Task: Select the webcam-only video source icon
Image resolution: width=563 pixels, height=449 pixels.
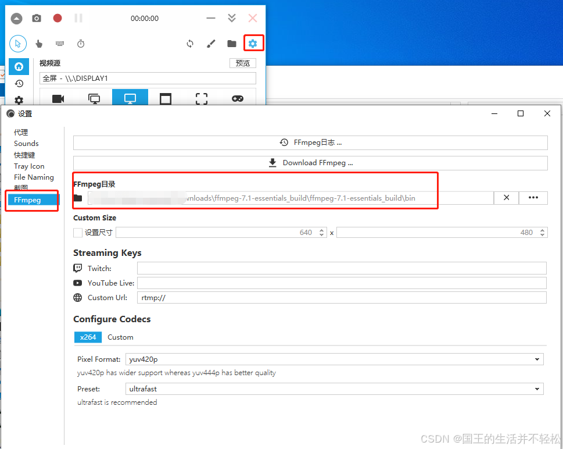Action: click(58, 98)
